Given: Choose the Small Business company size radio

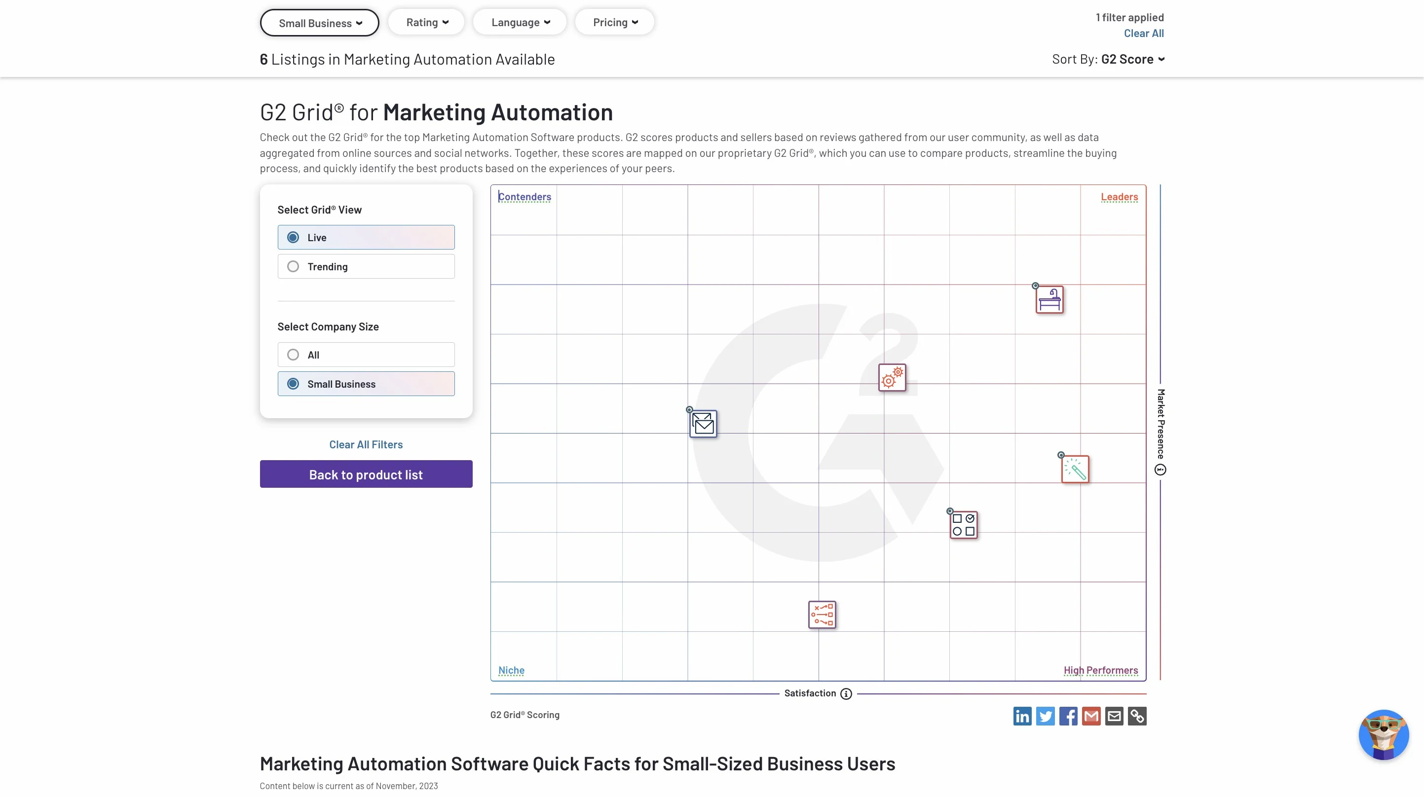Looking at the screenshot, I should click(x=366, y=384).
